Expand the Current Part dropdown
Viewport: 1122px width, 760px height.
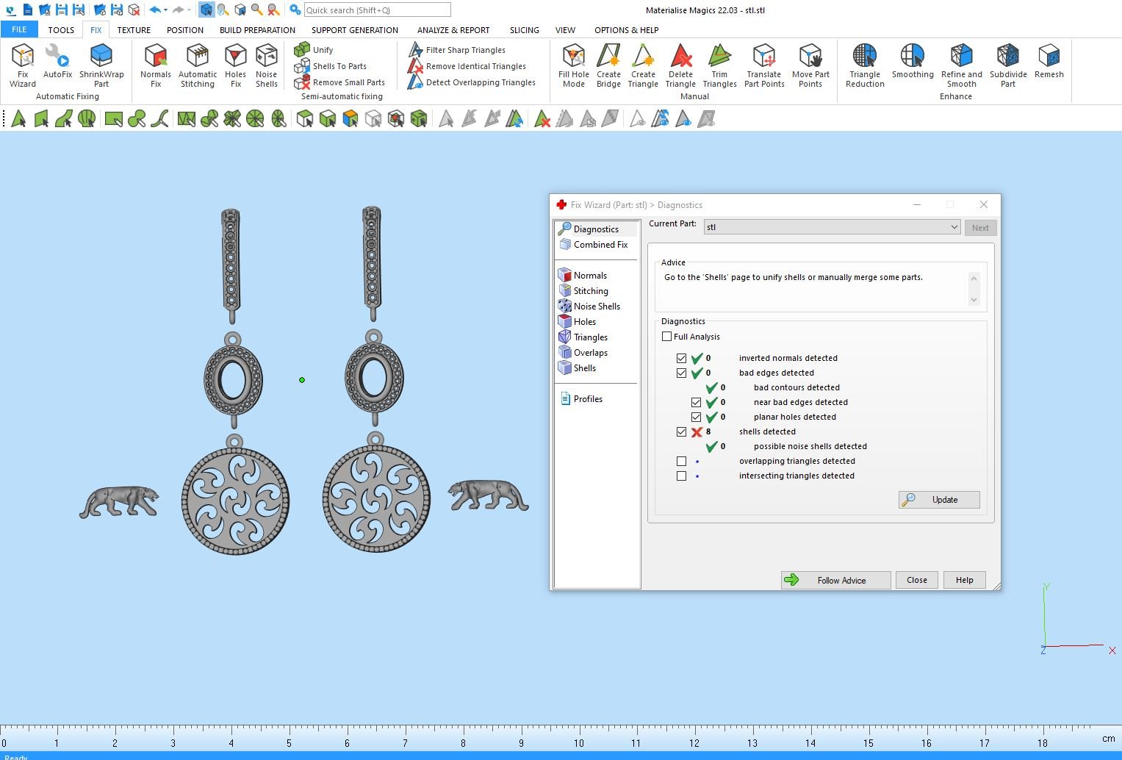[x=954, y=227]
